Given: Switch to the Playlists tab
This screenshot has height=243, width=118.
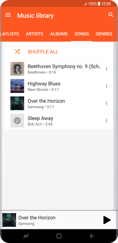Looking at the screenshot, I should 9,34.
